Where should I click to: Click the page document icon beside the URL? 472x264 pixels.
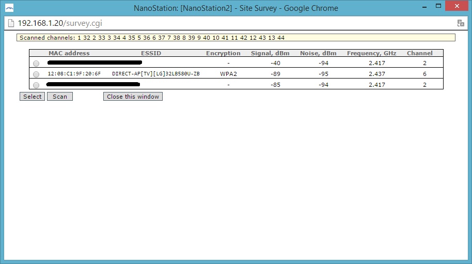click(11, 23)
